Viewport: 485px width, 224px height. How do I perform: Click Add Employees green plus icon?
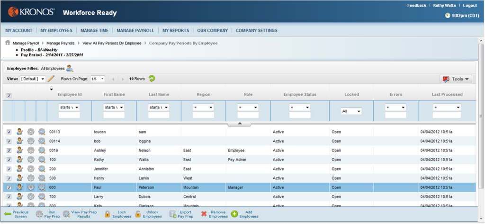(234, 214)
